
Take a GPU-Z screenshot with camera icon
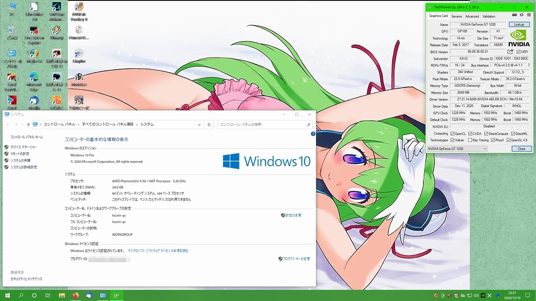[x=514, y=15]
